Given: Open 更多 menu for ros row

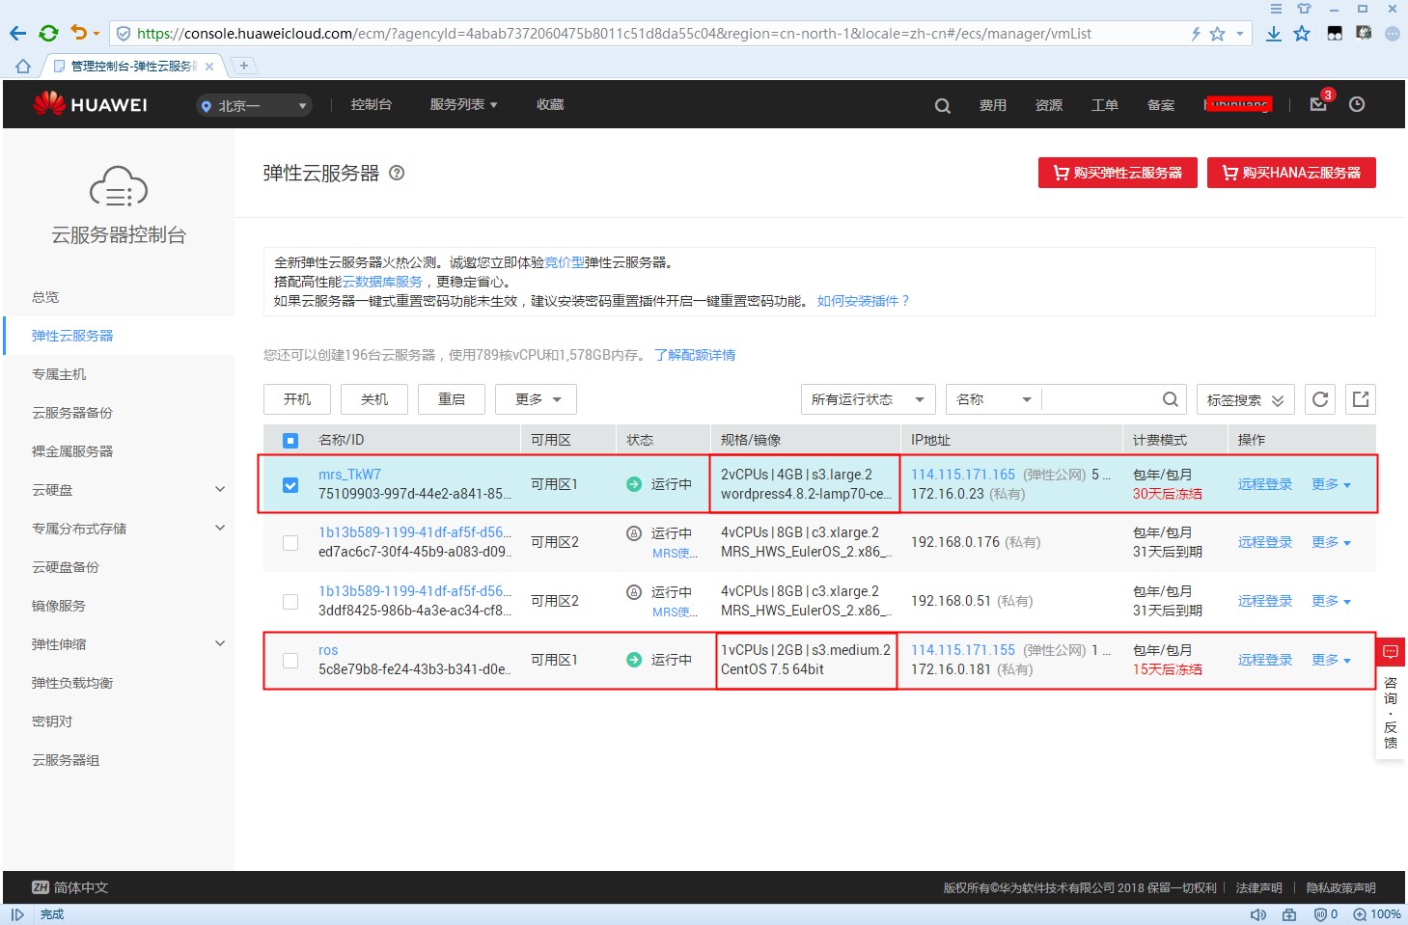Looking at the screenshot, I should pyautogui.click(x=1331, y=660).
